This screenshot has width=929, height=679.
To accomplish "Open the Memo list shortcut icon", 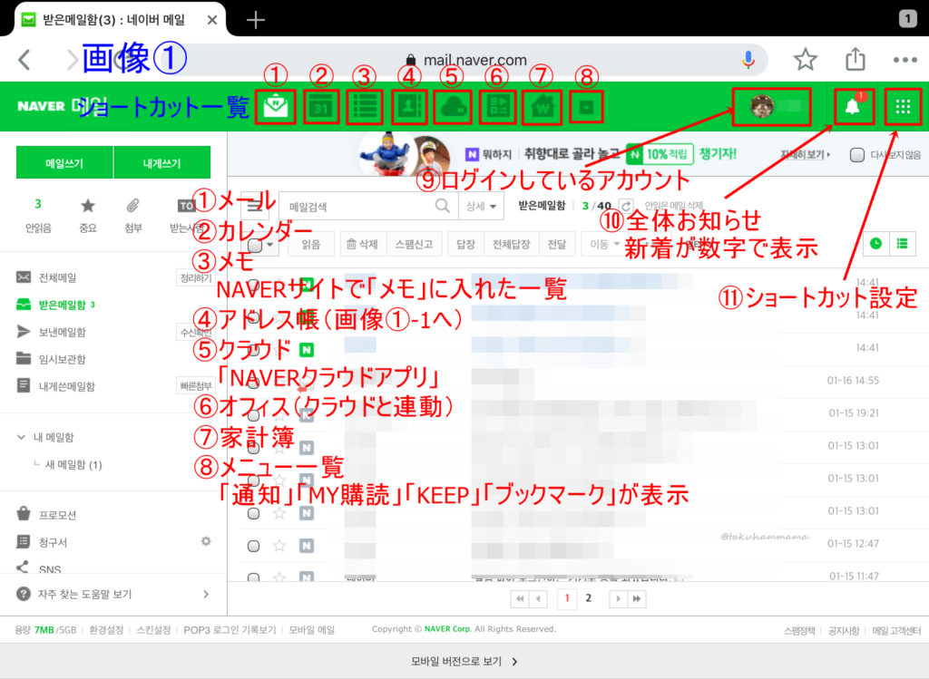I will 365,107.
